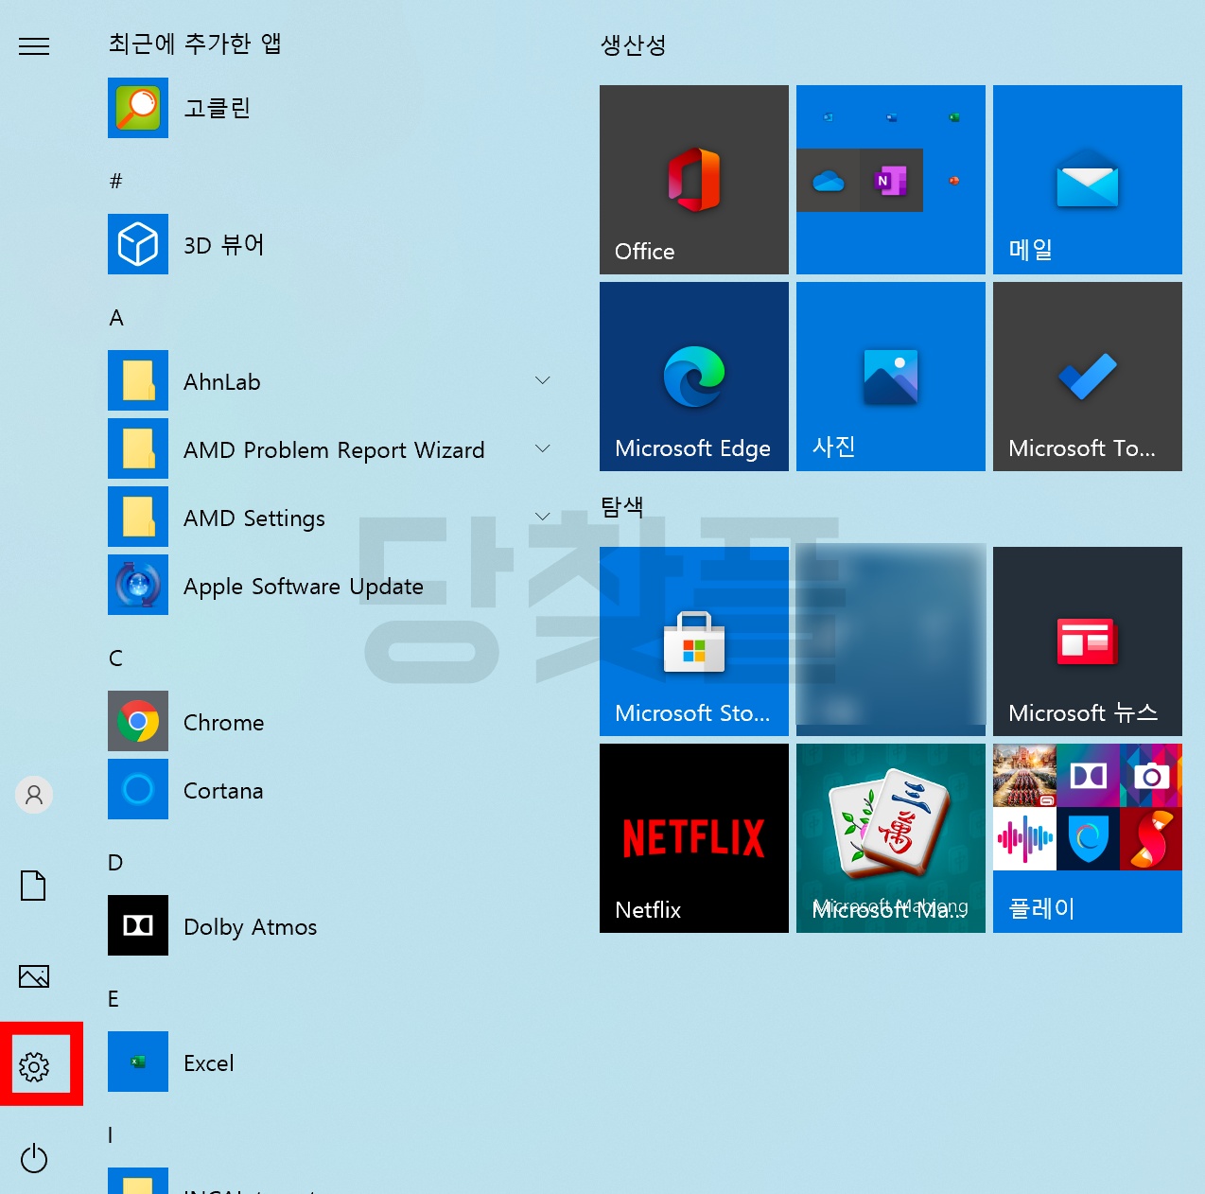Open the Pictures icon in Start sidebar

34,976
